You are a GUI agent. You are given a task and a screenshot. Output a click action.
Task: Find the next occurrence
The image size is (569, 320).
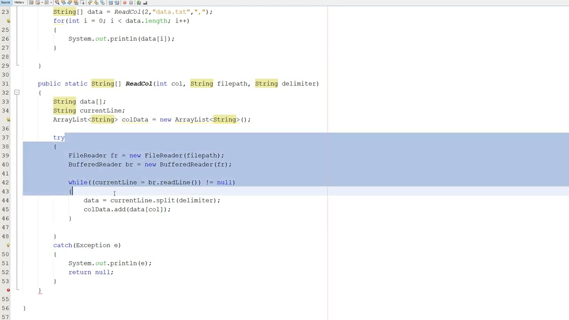[70, 2]
